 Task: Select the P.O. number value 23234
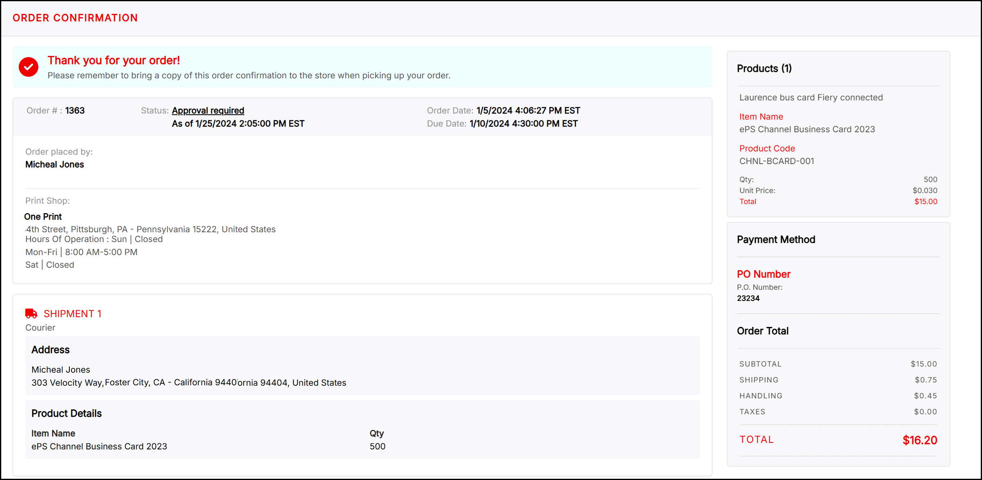(x=748, y=298)
